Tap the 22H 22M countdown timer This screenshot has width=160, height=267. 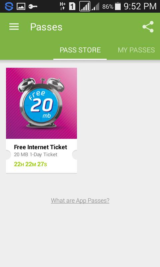[x=30, y=164]
